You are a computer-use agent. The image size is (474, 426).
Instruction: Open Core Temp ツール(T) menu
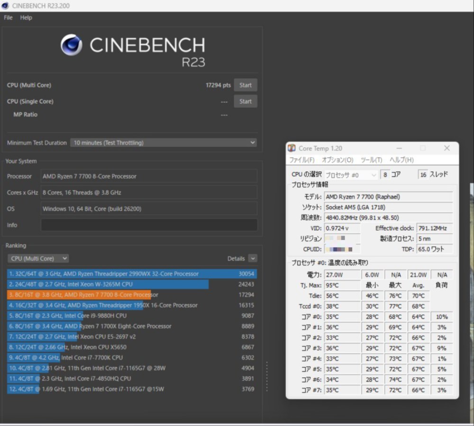coord(371,160)
